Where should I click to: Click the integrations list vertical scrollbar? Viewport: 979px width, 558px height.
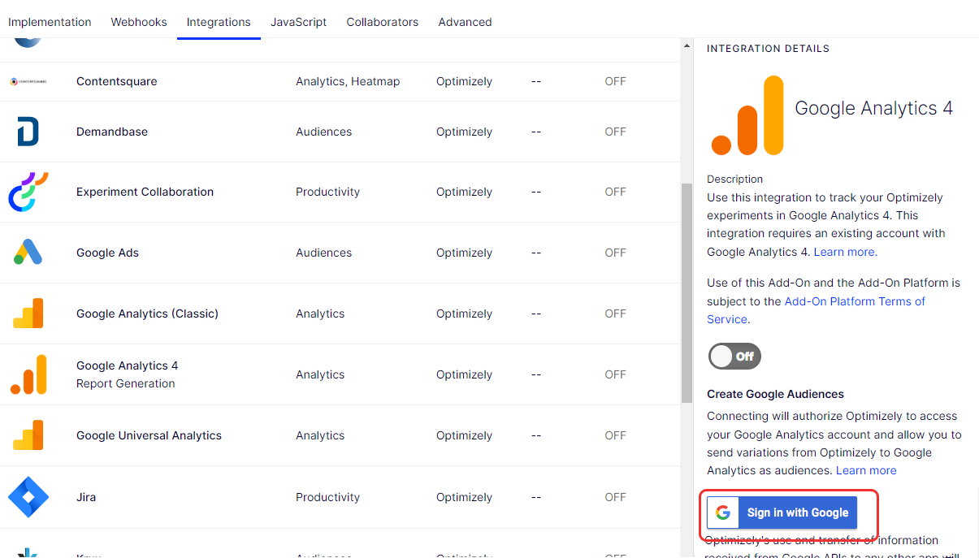point(687,292)
